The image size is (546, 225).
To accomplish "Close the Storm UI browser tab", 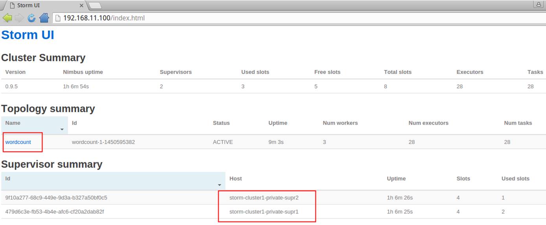I will pos(82,6).
